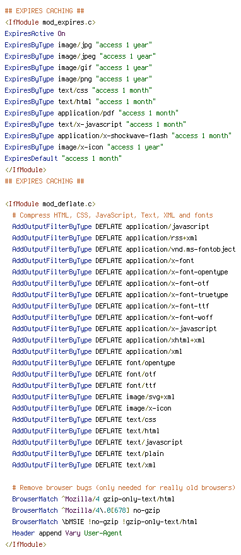Select the 'BrowserMatch \bMSIE !no-gzip' line

[x=105, y=522]
